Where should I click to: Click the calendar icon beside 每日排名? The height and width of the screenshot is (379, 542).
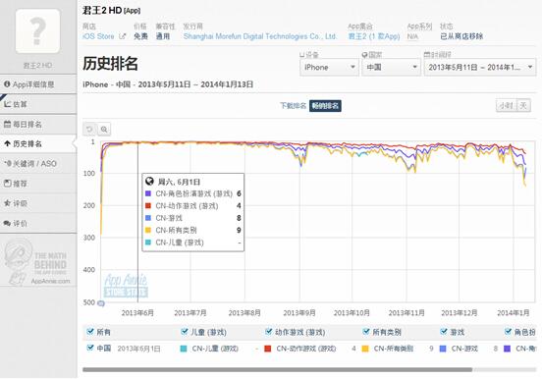pos(7,124)
